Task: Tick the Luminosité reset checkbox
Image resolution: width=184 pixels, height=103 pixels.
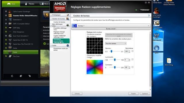Action: coord(133,60)
